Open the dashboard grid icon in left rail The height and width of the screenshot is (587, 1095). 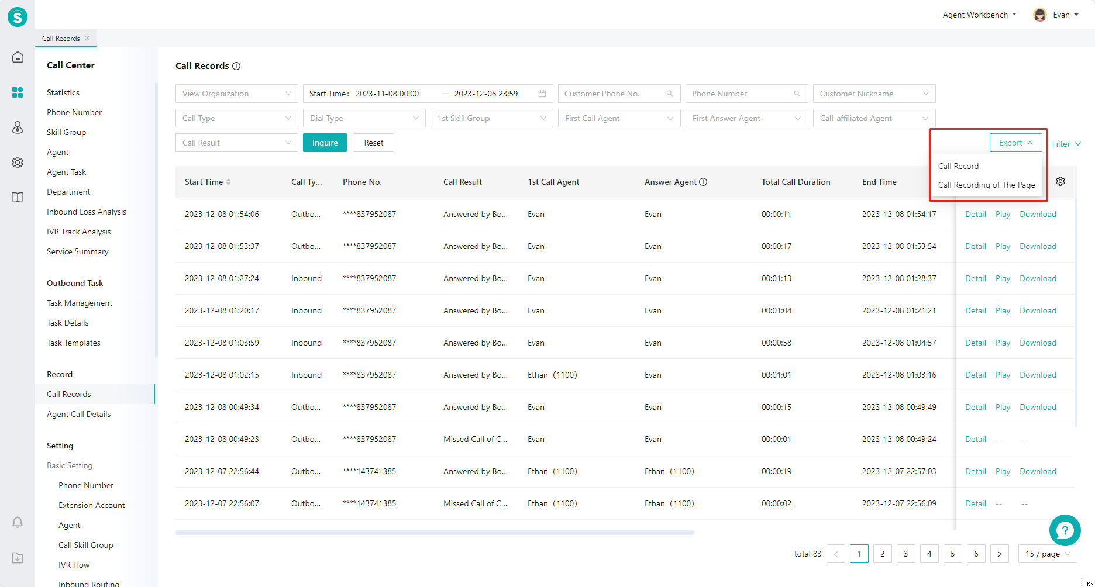18,92
